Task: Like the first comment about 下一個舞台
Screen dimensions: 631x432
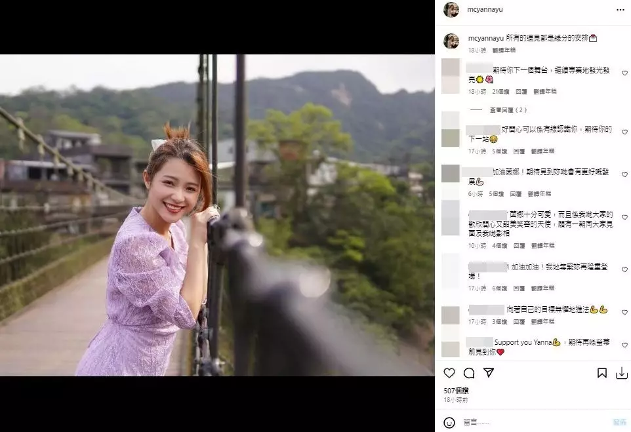Action: (624, 73)
